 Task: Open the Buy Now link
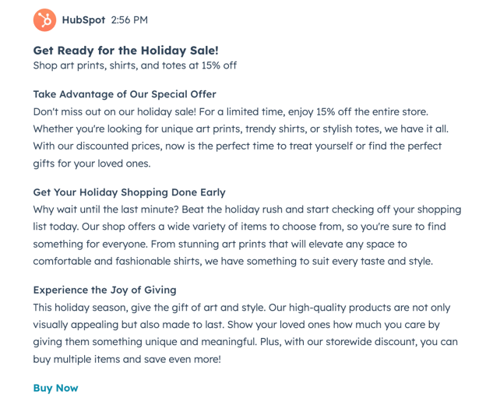click(x=55, y=388)
